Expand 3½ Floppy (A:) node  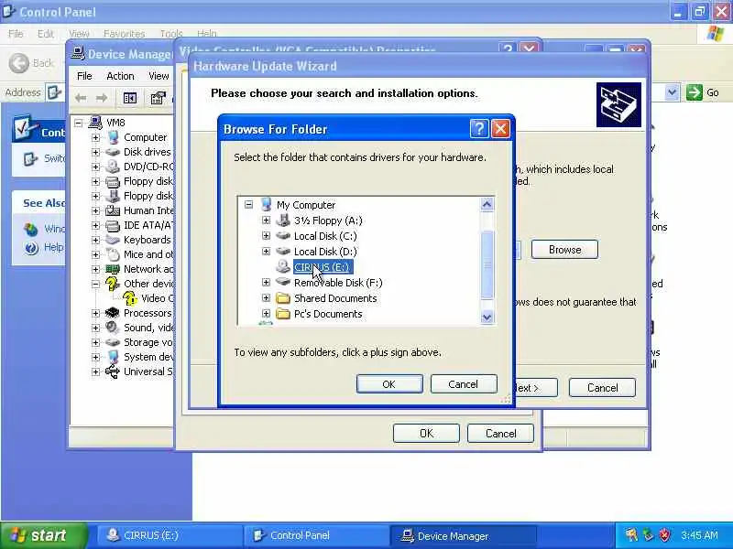266,220
